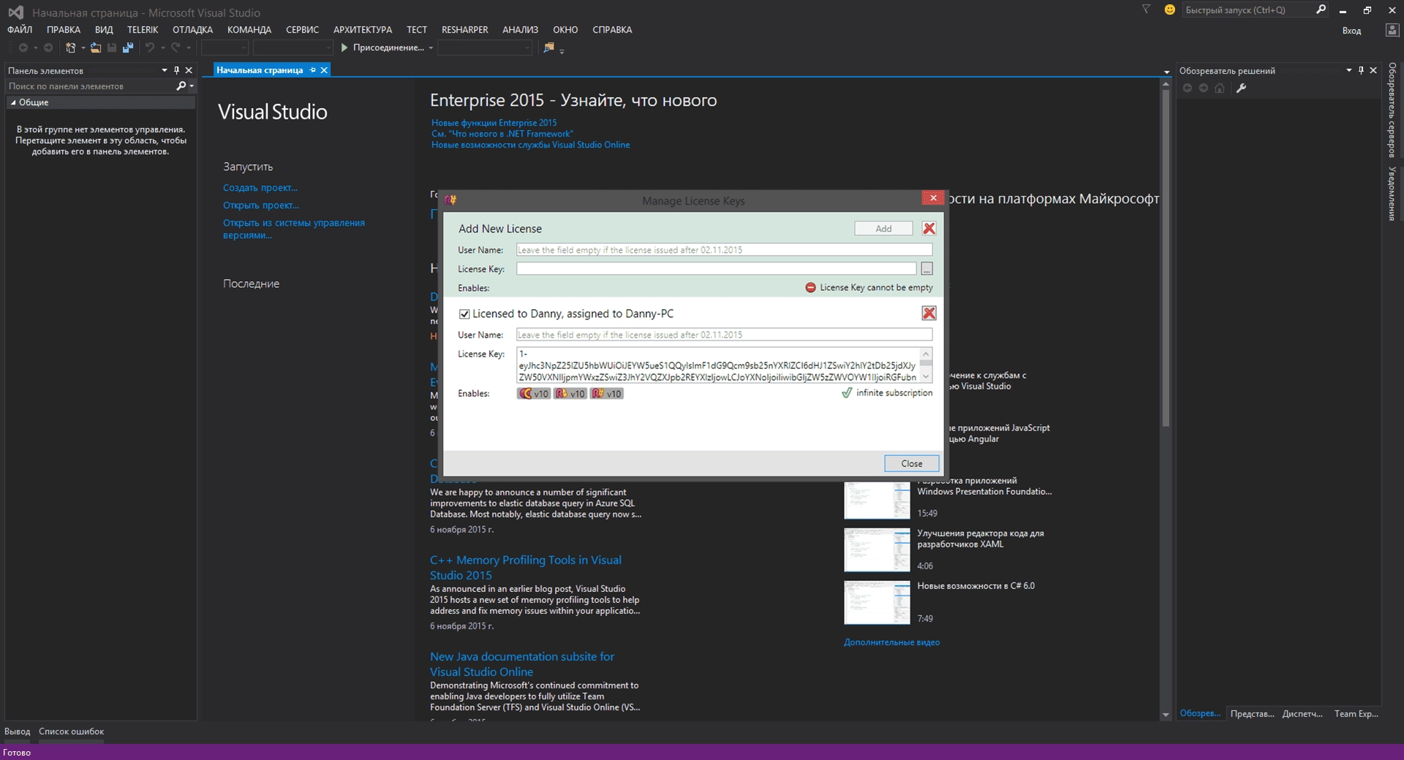
Task: Click the second v10 ReSharper badge
Action: (x=570, y=393)
